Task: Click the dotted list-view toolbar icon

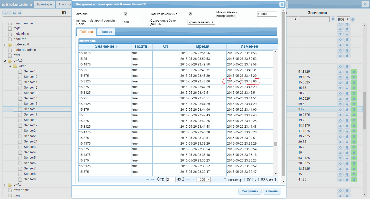Action: point(10,13)
